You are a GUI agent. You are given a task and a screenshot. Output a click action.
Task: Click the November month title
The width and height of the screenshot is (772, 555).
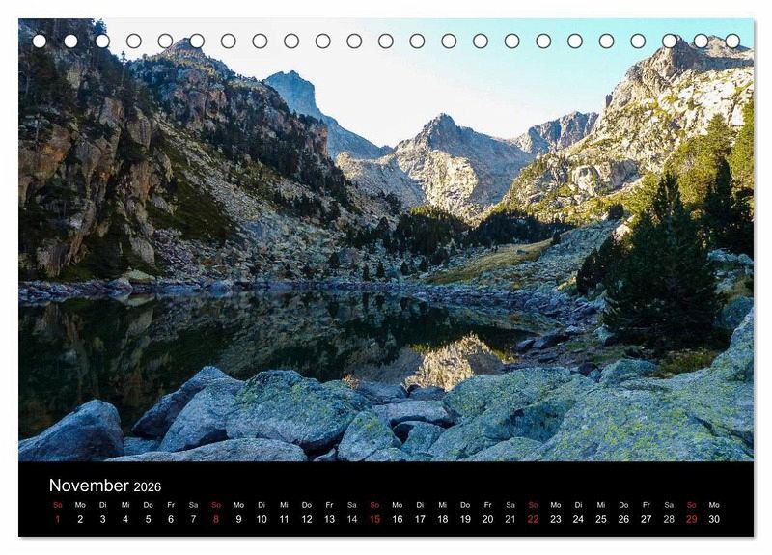tap(89, 486)
